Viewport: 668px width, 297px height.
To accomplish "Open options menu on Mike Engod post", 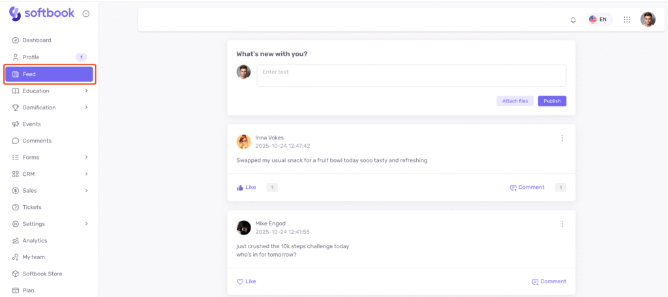I will pyautogui.click(x=562, y=224).
